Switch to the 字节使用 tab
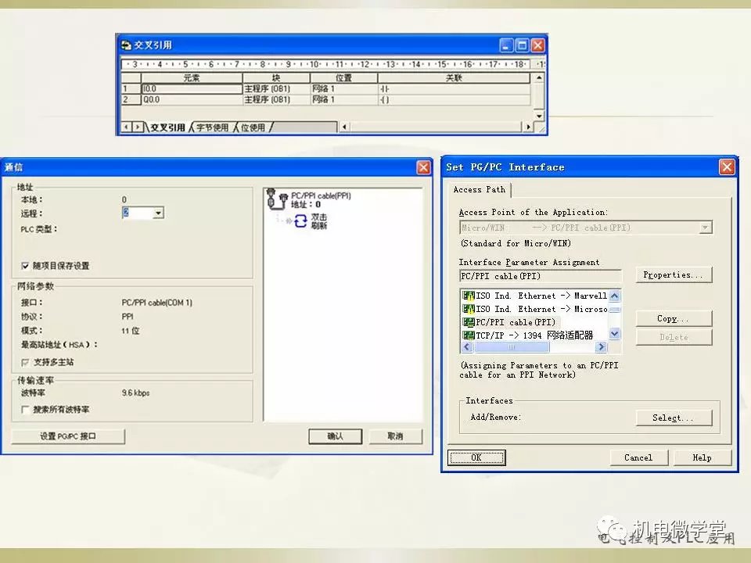Screen dimensions: 751x563 click(x=212, y=127)
